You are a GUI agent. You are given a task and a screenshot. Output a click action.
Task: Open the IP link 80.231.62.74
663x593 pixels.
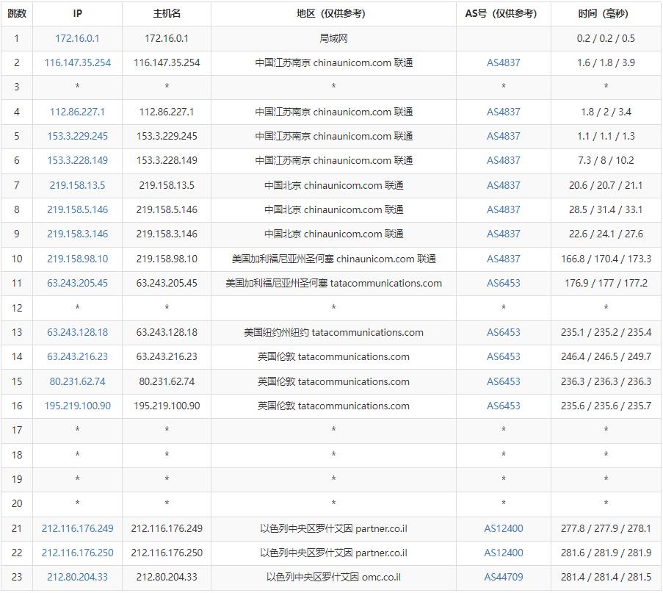coord(77,381)
